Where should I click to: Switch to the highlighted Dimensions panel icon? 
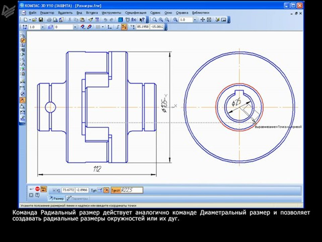coord(23,40)
